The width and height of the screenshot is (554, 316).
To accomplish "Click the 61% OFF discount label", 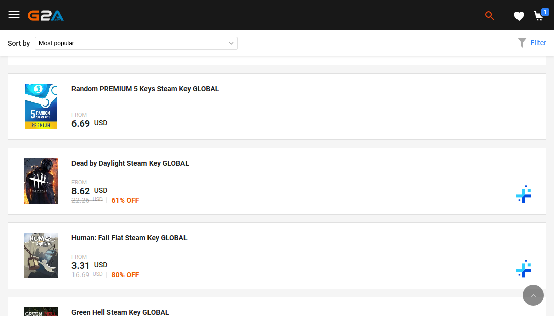I will (x=125, y=200).
